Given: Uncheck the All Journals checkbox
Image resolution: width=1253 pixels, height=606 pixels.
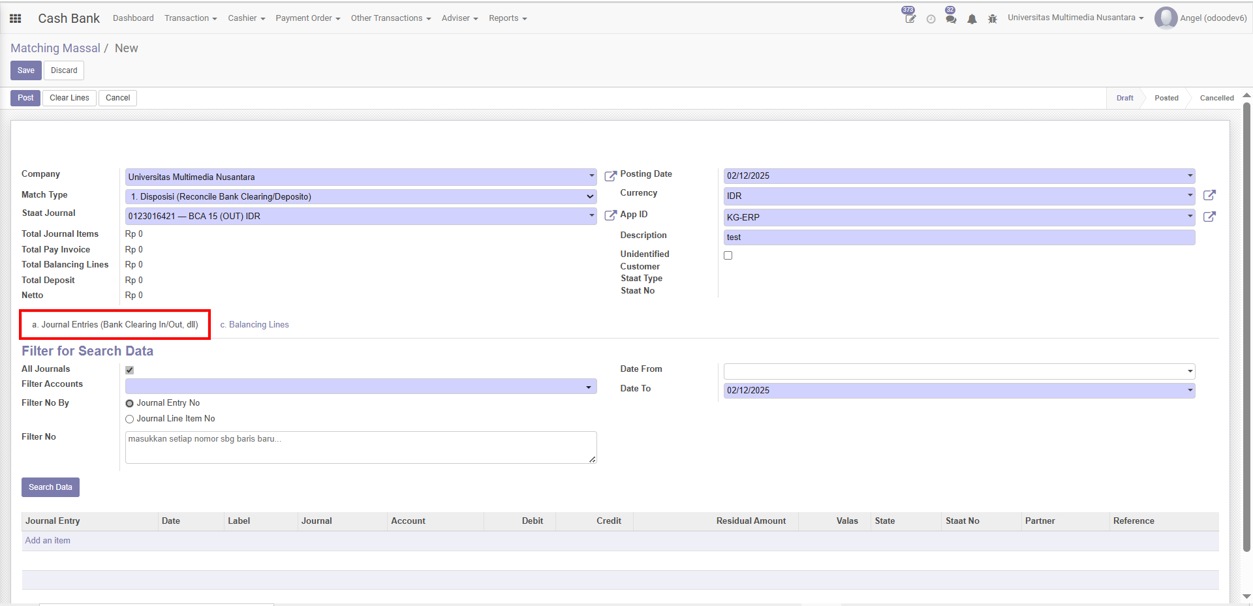Looking at the screenshot, I should 129,370.
